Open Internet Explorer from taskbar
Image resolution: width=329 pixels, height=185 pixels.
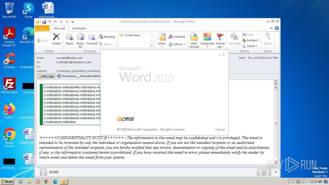tap(20, 182)
